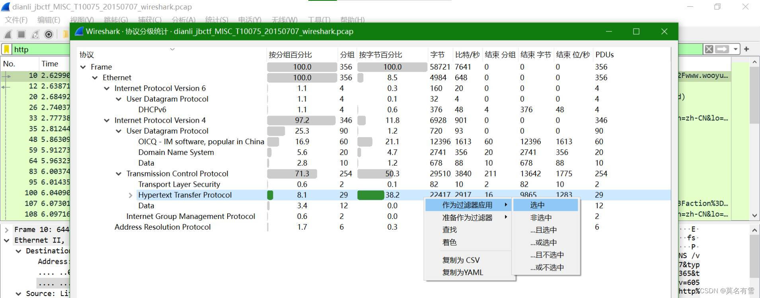Select Transport Layer Security row
This screenshot has height=298, width=760.
coord(179,184)
